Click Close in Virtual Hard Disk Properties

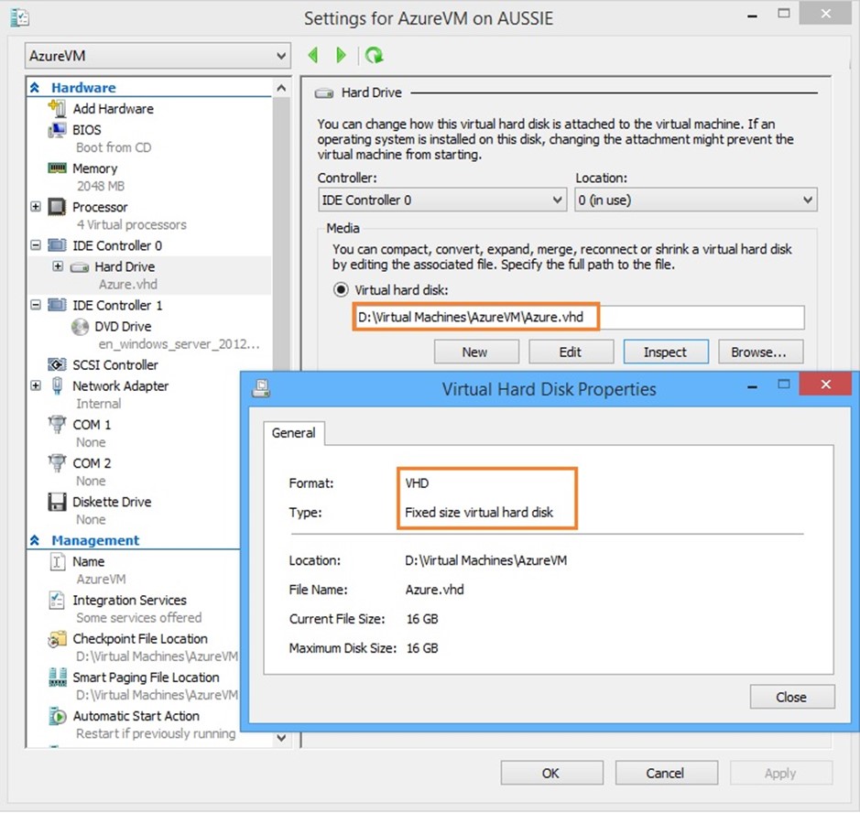click(x=792, y=697)
